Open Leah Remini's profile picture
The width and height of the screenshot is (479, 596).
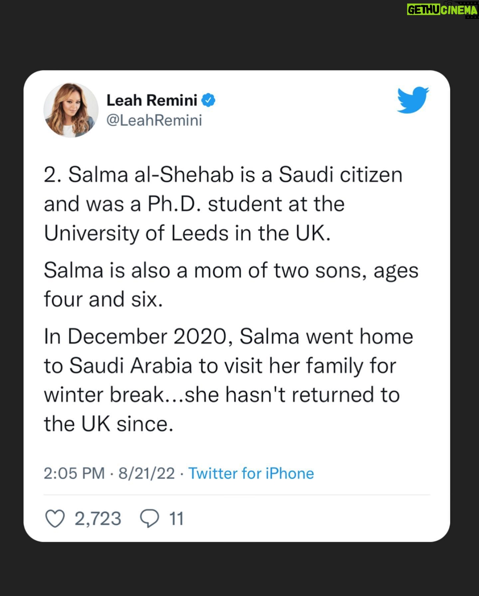click(x=71, y=110)
